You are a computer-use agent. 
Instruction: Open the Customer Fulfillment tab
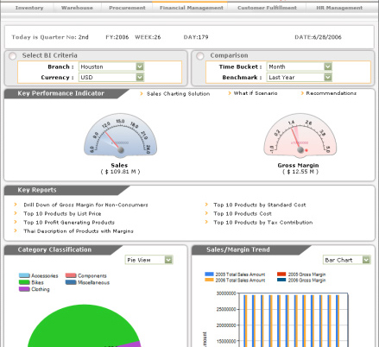click(x=267, y=8)
